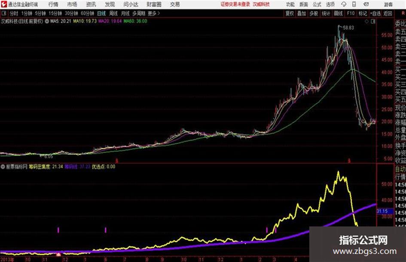
Task: Click the 叠加 overlay toolbar button
Action: point(302,13)
